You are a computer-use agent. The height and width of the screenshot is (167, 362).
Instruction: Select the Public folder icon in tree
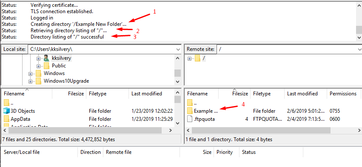point(46,66)
